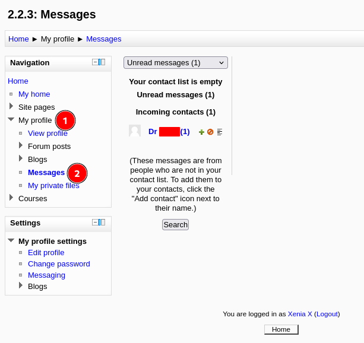Hide the Settings block with minus icon

95,223
